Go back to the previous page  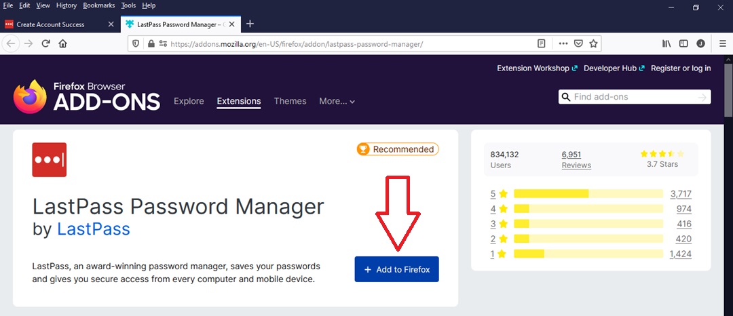(10, 43)
